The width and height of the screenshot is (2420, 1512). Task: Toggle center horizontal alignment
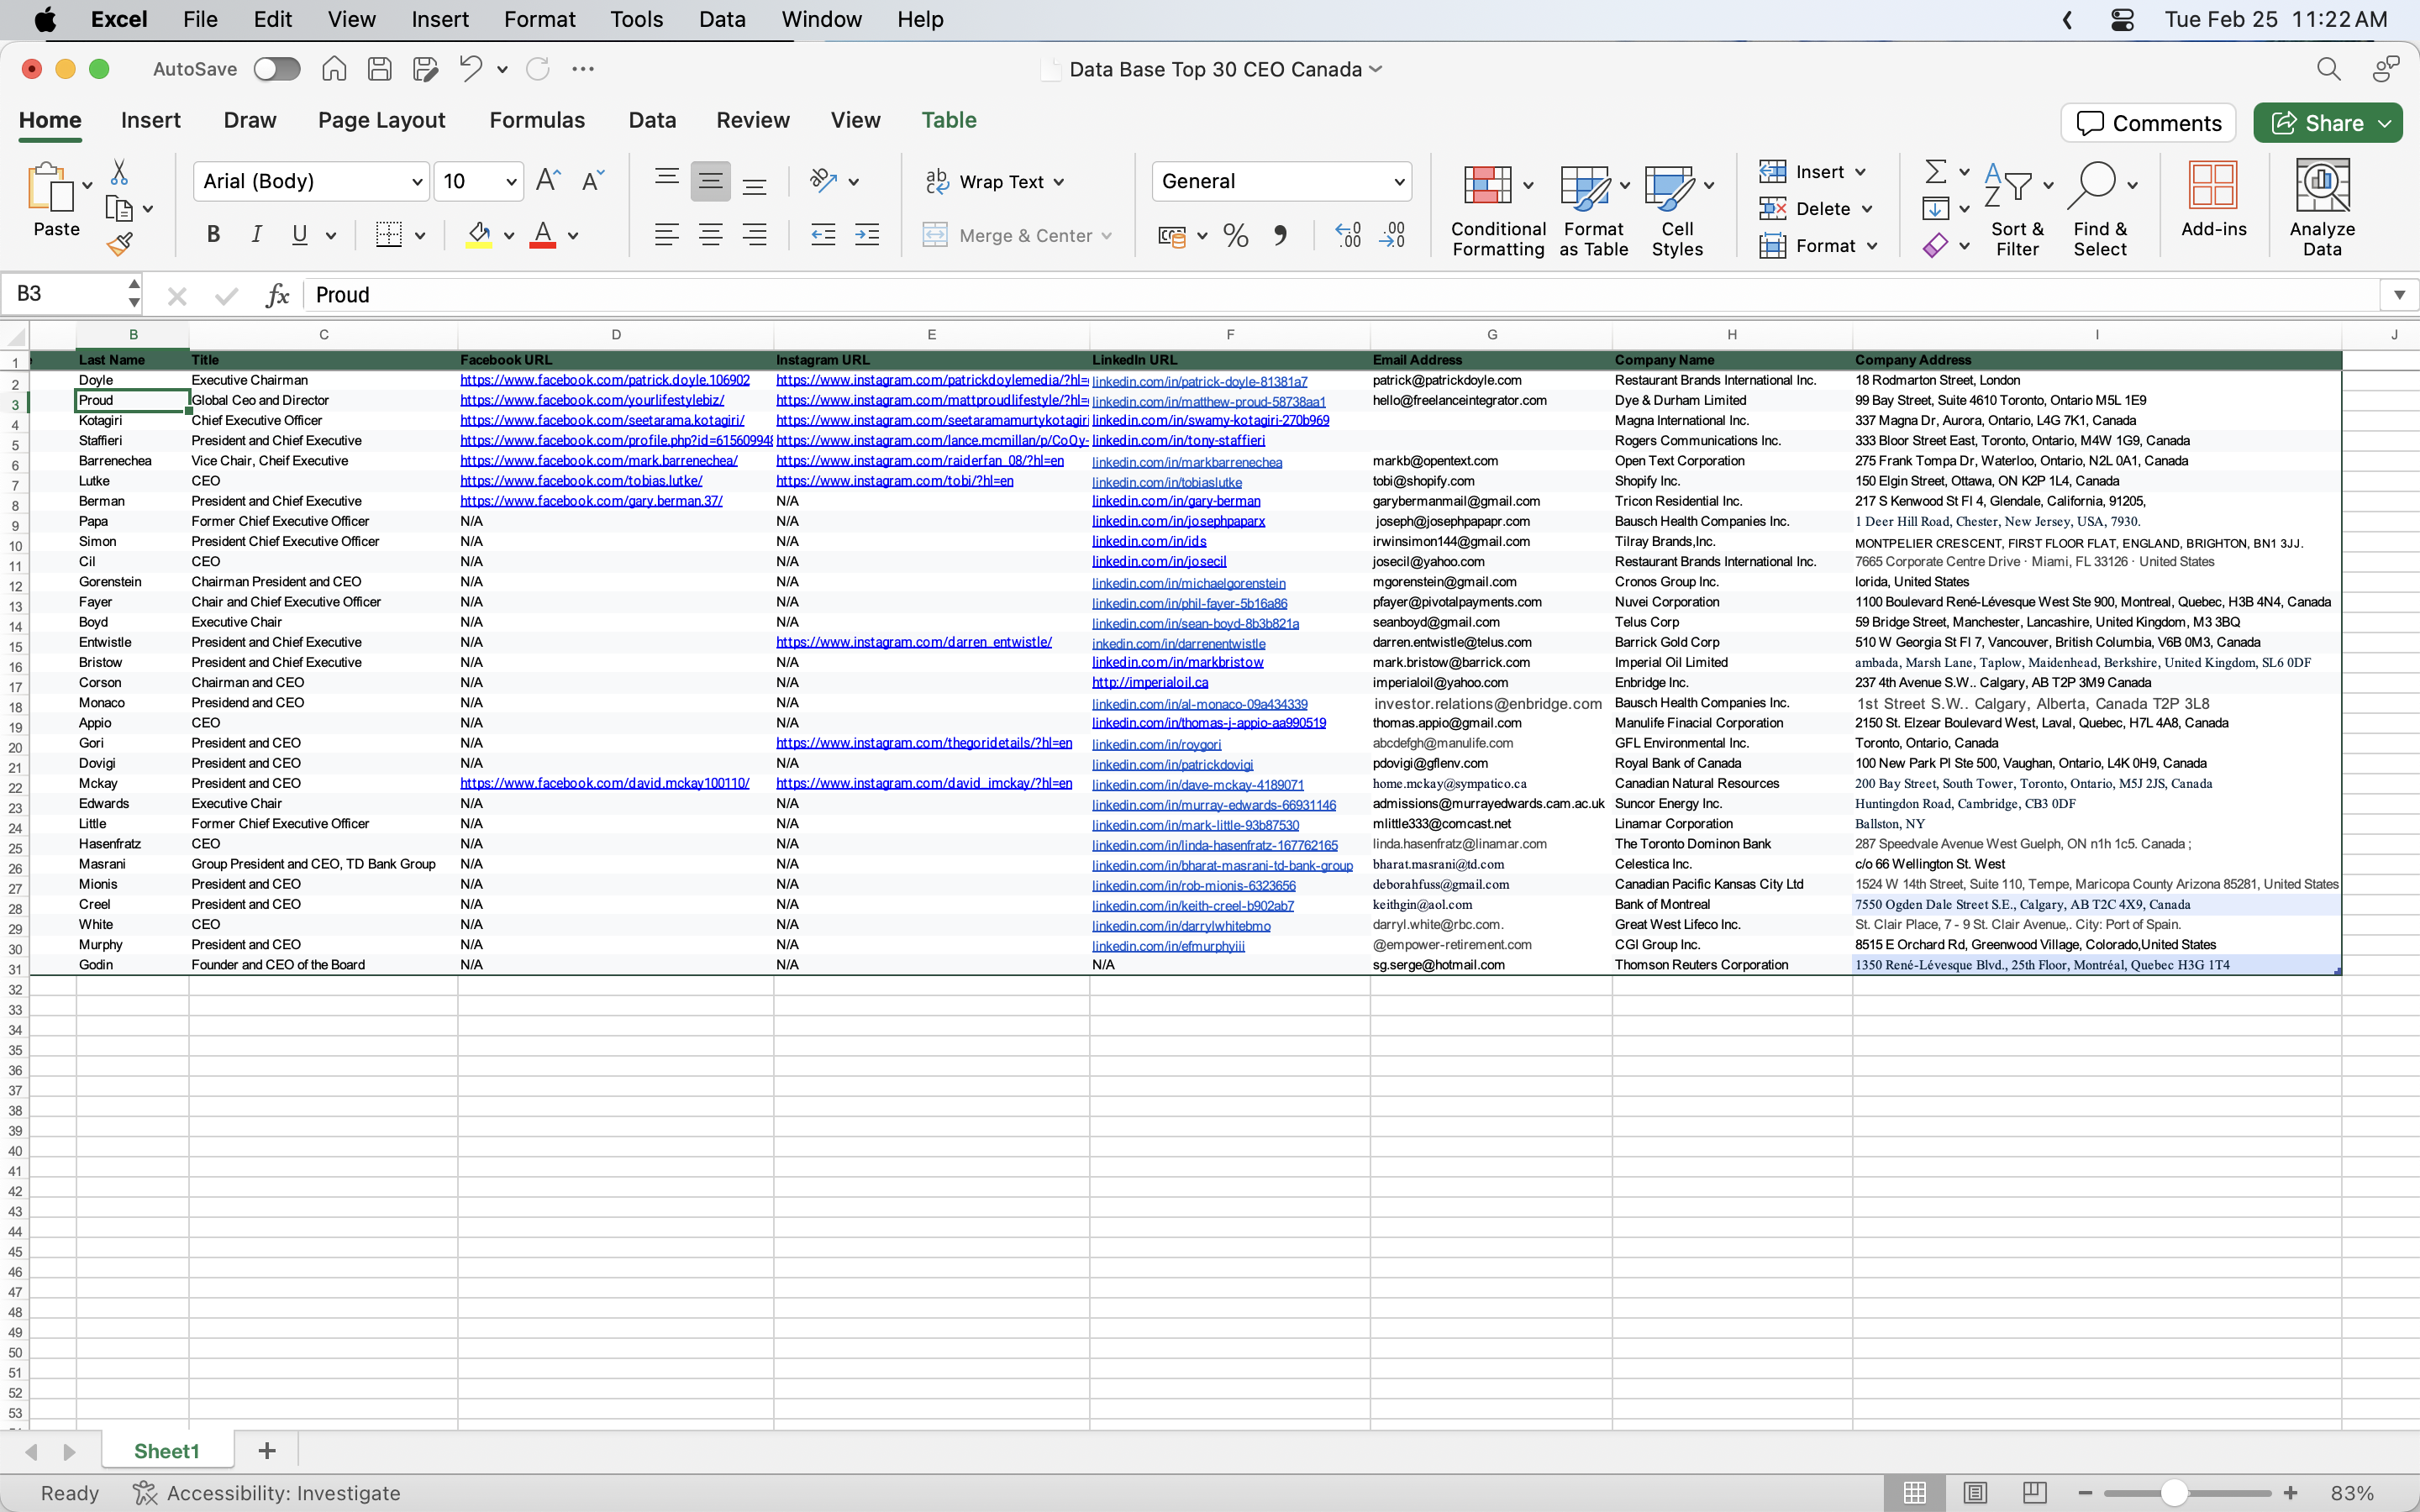pyautogui.click(x=711, y=234)
